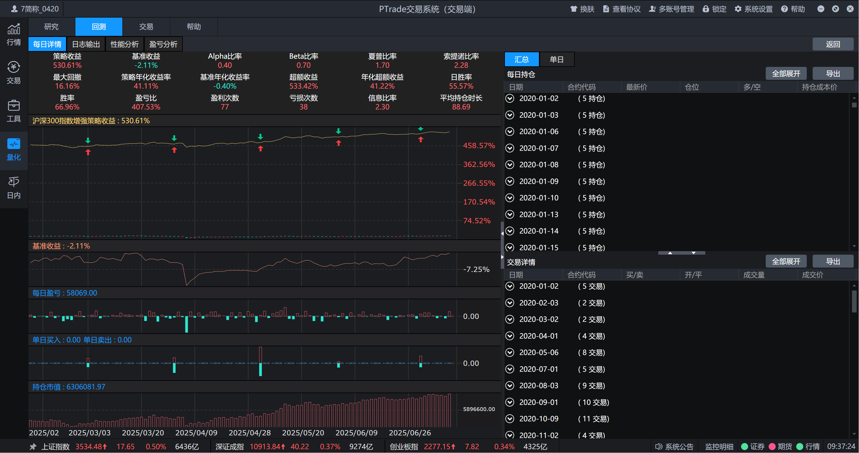Click the 证券 green status indicator
This screenshot has width=859, height=453.
coord(744,446)
